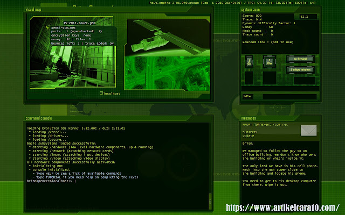Select the 1 mbps modem slot
Screen dimensions: 345x215
point(300,70)
